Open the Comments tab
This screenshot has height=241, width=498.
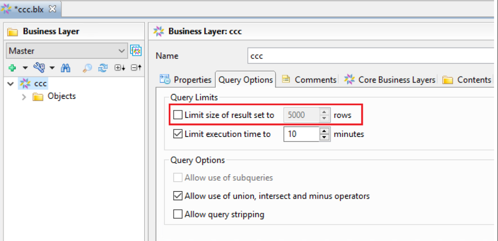pyautogui.click(x=309, y=79)
